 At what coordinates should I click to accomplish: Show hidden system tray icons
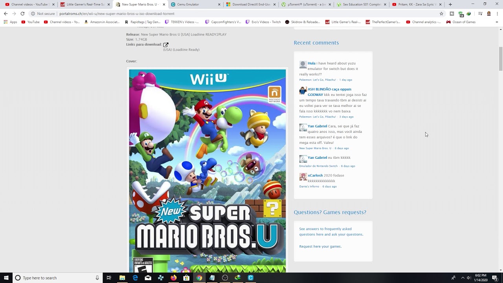(463, 278)
